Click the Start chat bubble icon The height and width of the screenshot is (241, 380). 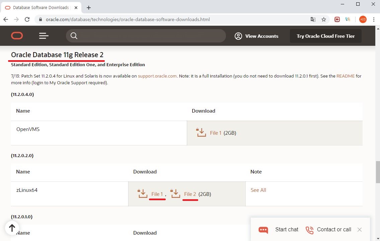tap(263, 230)
